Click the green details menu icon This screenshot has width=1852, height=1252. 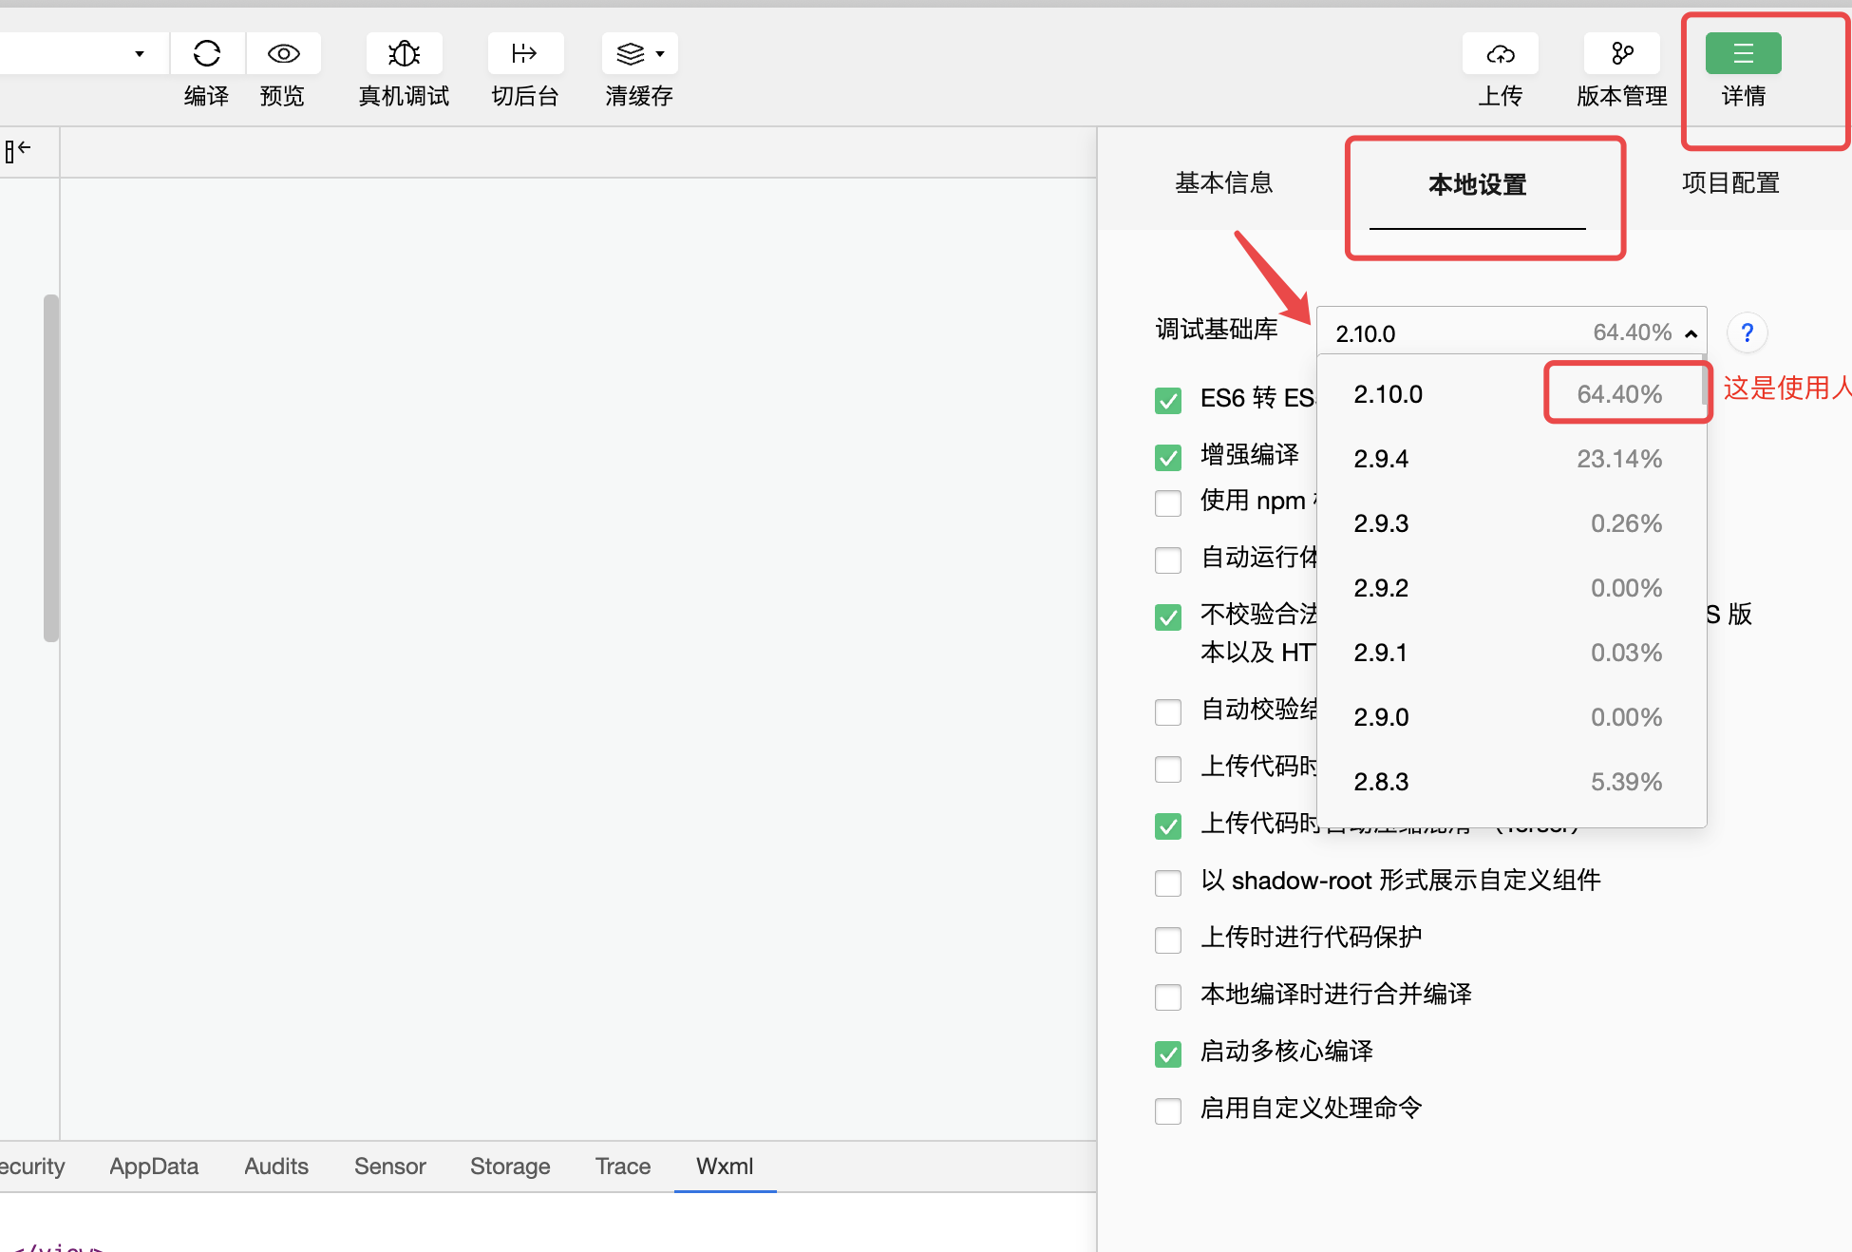point(1743,53)
